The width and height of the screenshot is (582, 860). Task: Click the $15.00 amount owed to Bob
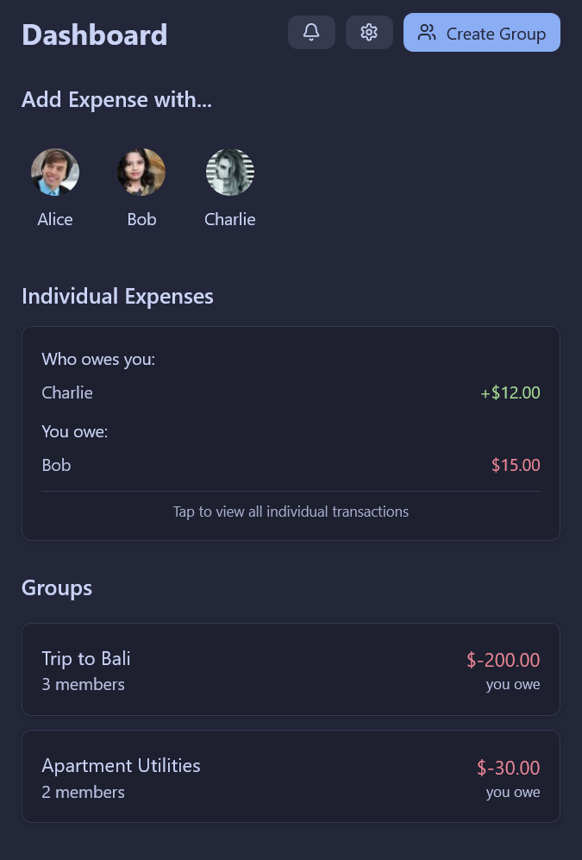point(516,465)
